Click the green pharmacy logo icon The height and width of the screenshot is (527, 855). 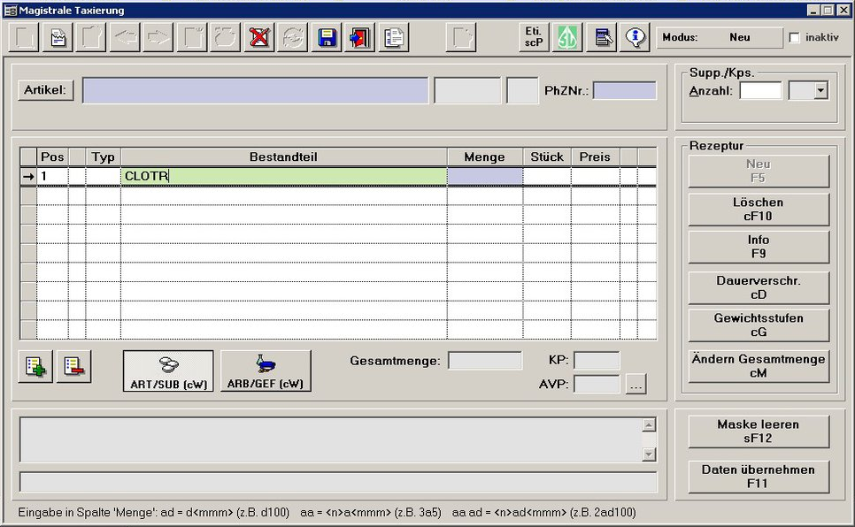[566, 36]
